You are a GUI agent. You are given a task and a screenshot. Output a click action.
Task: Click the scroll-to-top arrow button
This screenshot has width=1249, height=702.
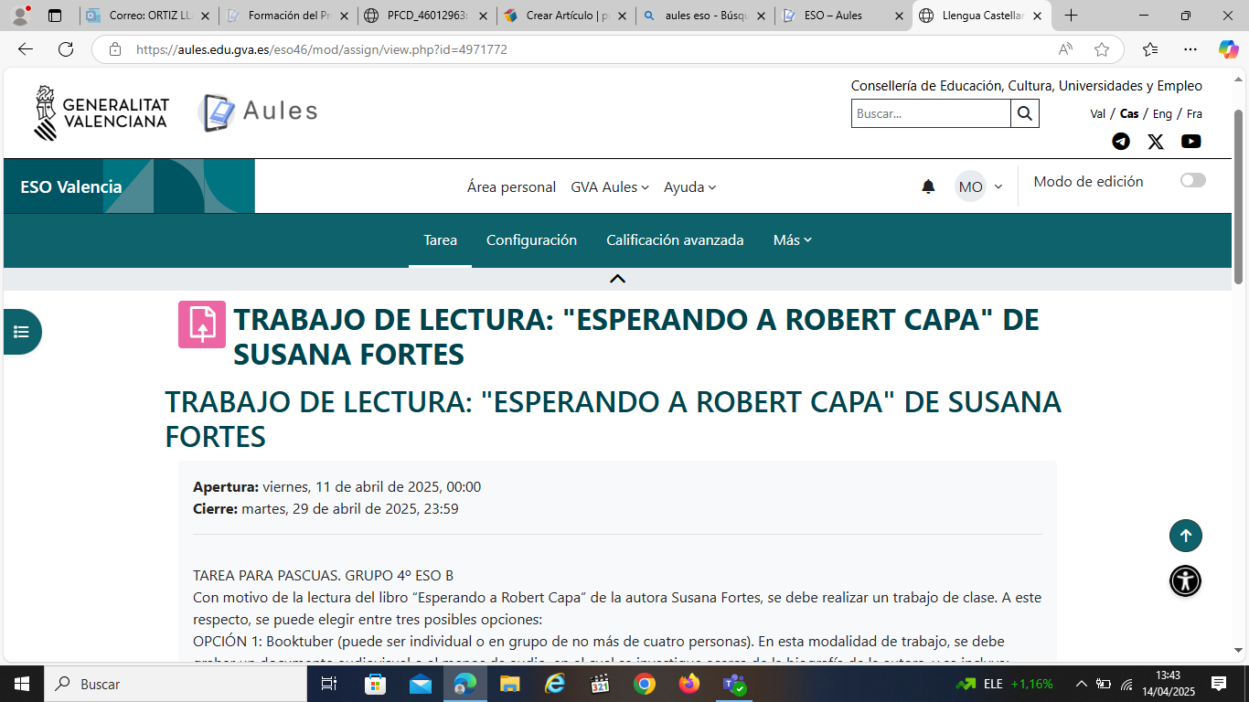tap(1185, 536)
